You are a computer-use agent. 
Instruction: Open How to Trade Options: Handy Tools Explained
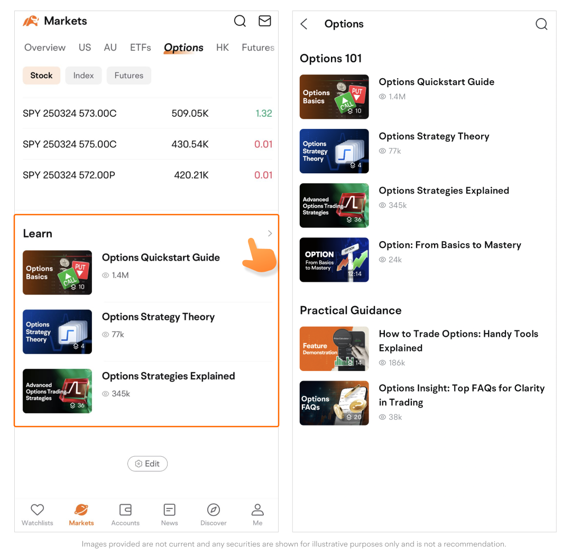click(458, 341)
